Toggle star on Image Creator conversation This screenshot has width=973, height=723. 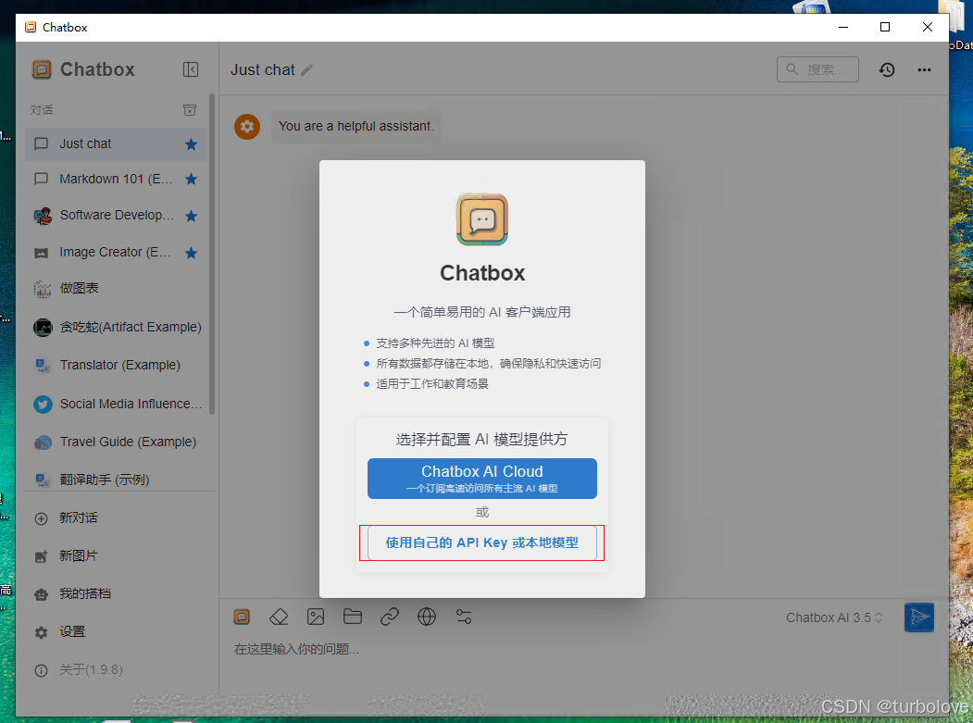[x=191, y=253]
